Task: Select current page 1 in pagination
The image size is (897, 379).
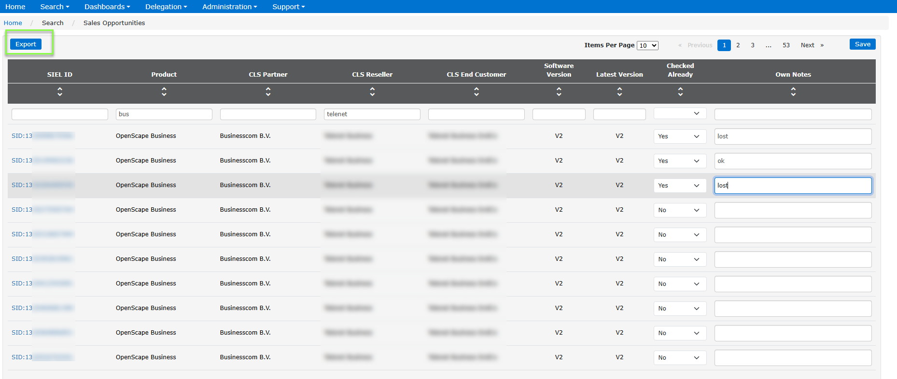Action: [724, 45]
